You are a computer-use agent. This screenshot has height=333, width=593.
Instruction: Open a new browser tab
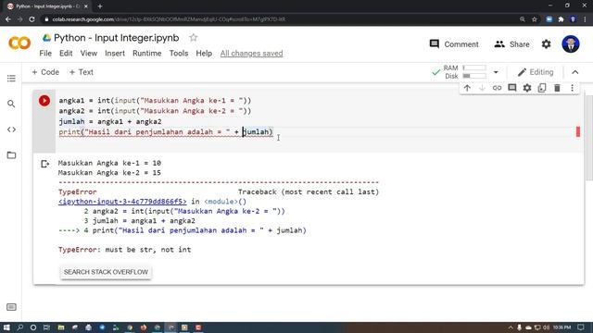pyautogui.click(x=100, y=6)
